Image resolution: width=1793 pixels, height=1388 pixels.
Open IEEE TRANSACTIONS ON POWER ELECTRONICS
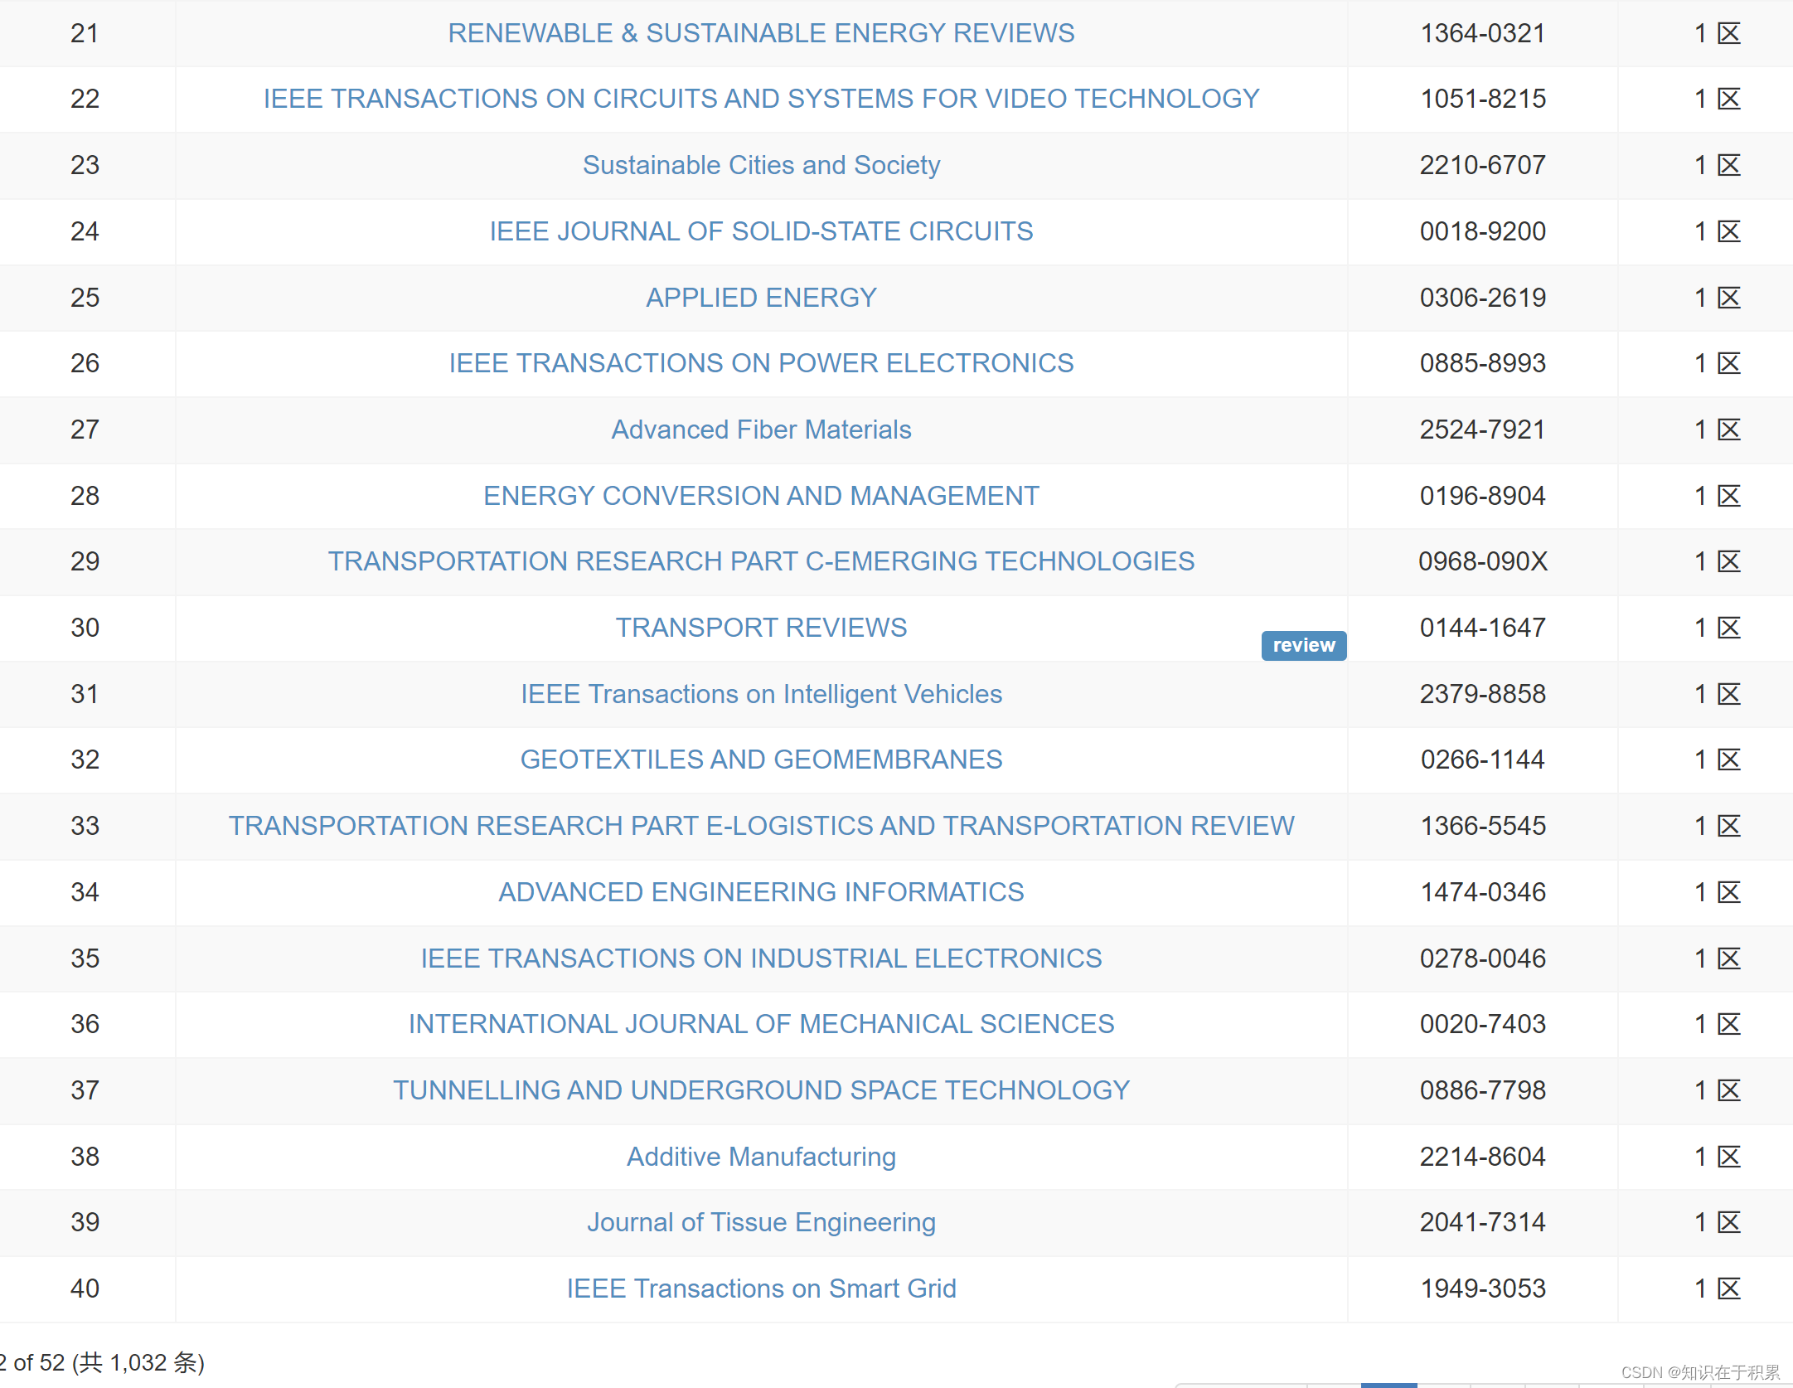pos(761,363)
